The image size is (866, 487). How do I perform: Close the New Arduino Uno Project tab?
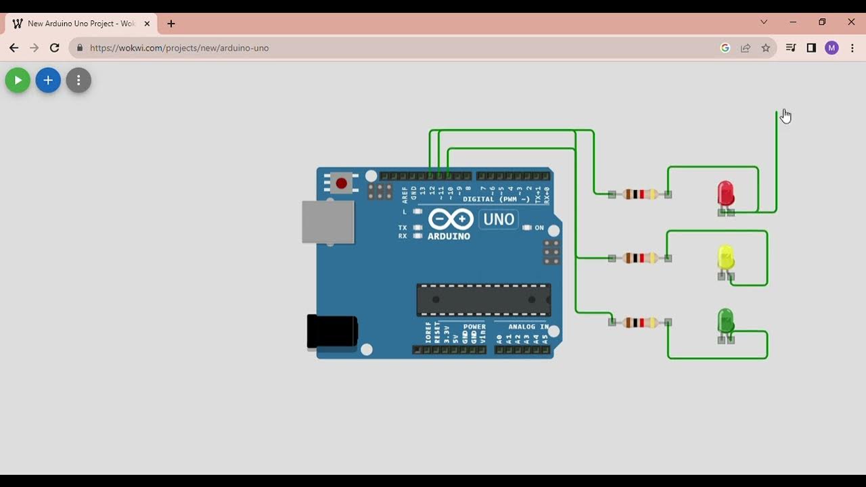(x=147, y=24)
